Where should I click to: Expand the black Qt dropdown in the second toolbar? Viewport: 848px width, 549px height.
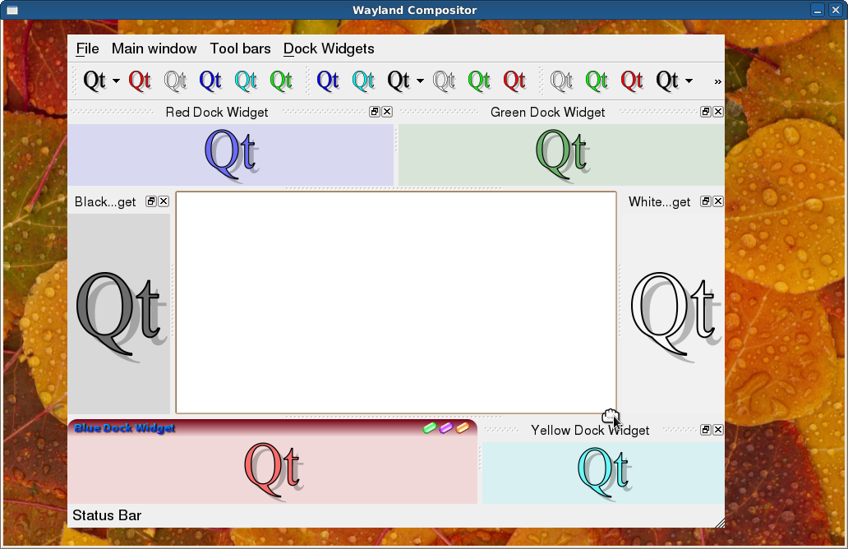(x=421, y=81)
